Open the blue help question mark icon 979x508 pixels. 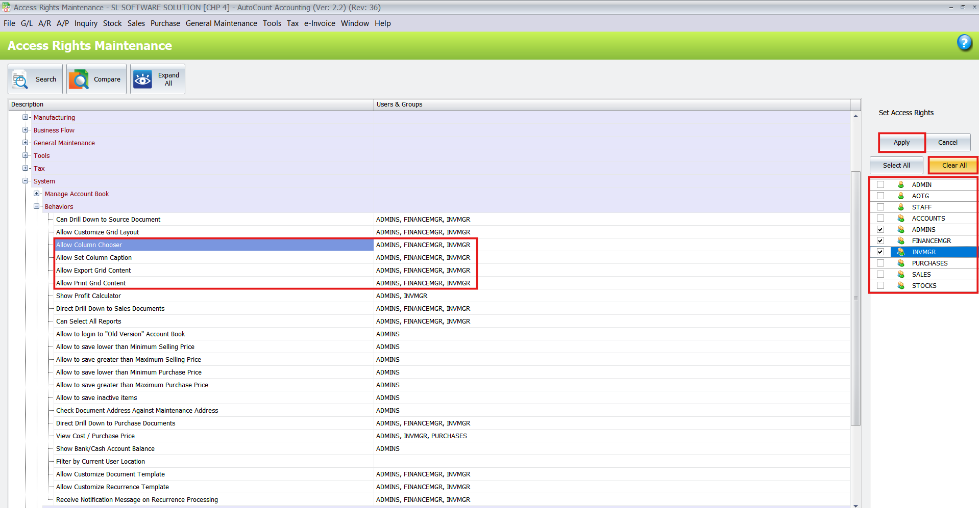(x=964, y=43)
